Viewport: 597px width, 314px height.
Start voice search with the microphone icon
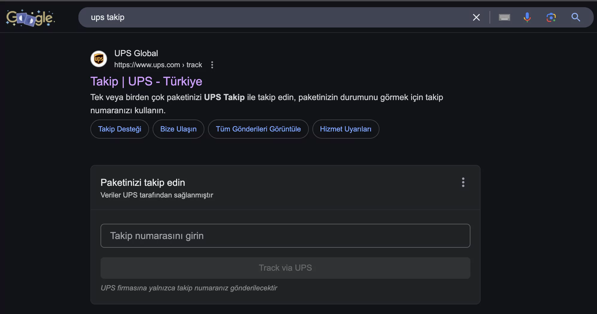pos(528,17)
